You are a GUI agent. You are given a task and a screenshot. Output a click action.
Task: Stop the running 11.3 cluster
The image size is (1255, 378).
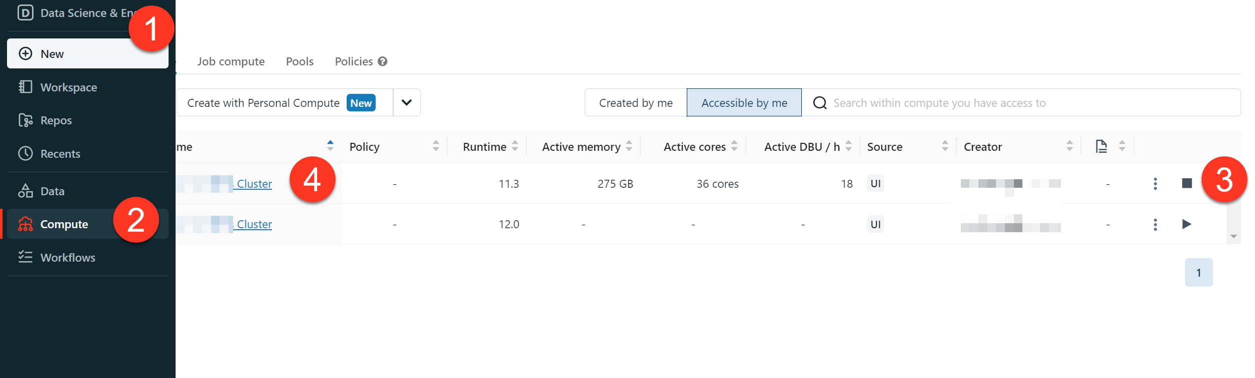click(1187, 183)
